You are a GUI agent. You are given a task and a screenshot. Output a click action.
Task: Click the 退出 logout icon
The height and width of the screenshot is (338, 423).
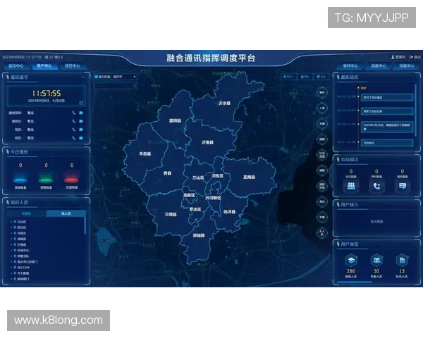tap(415, 57)
